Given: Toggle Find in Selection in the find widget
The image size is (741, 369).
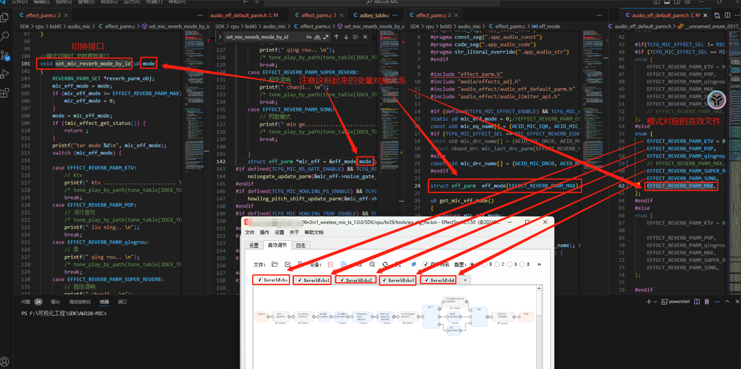Looking at the screenshot, I should point(355,37).
